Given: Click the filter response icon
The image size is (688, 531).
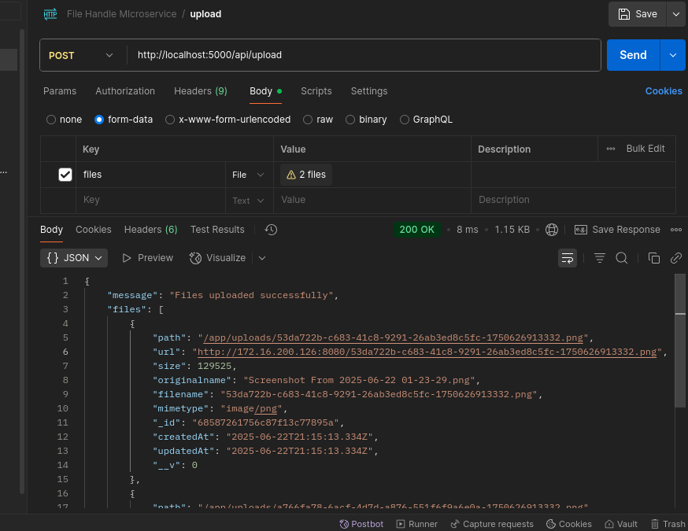Looking at the screenshot, I should coord(600,258).
